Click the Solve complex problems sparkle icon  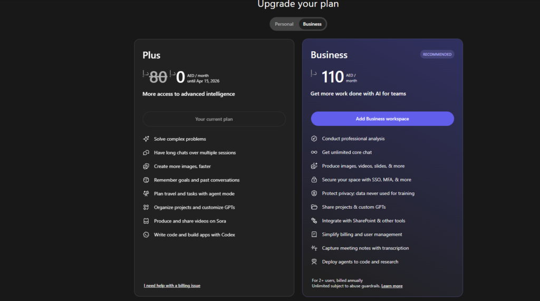pos(146,139)
